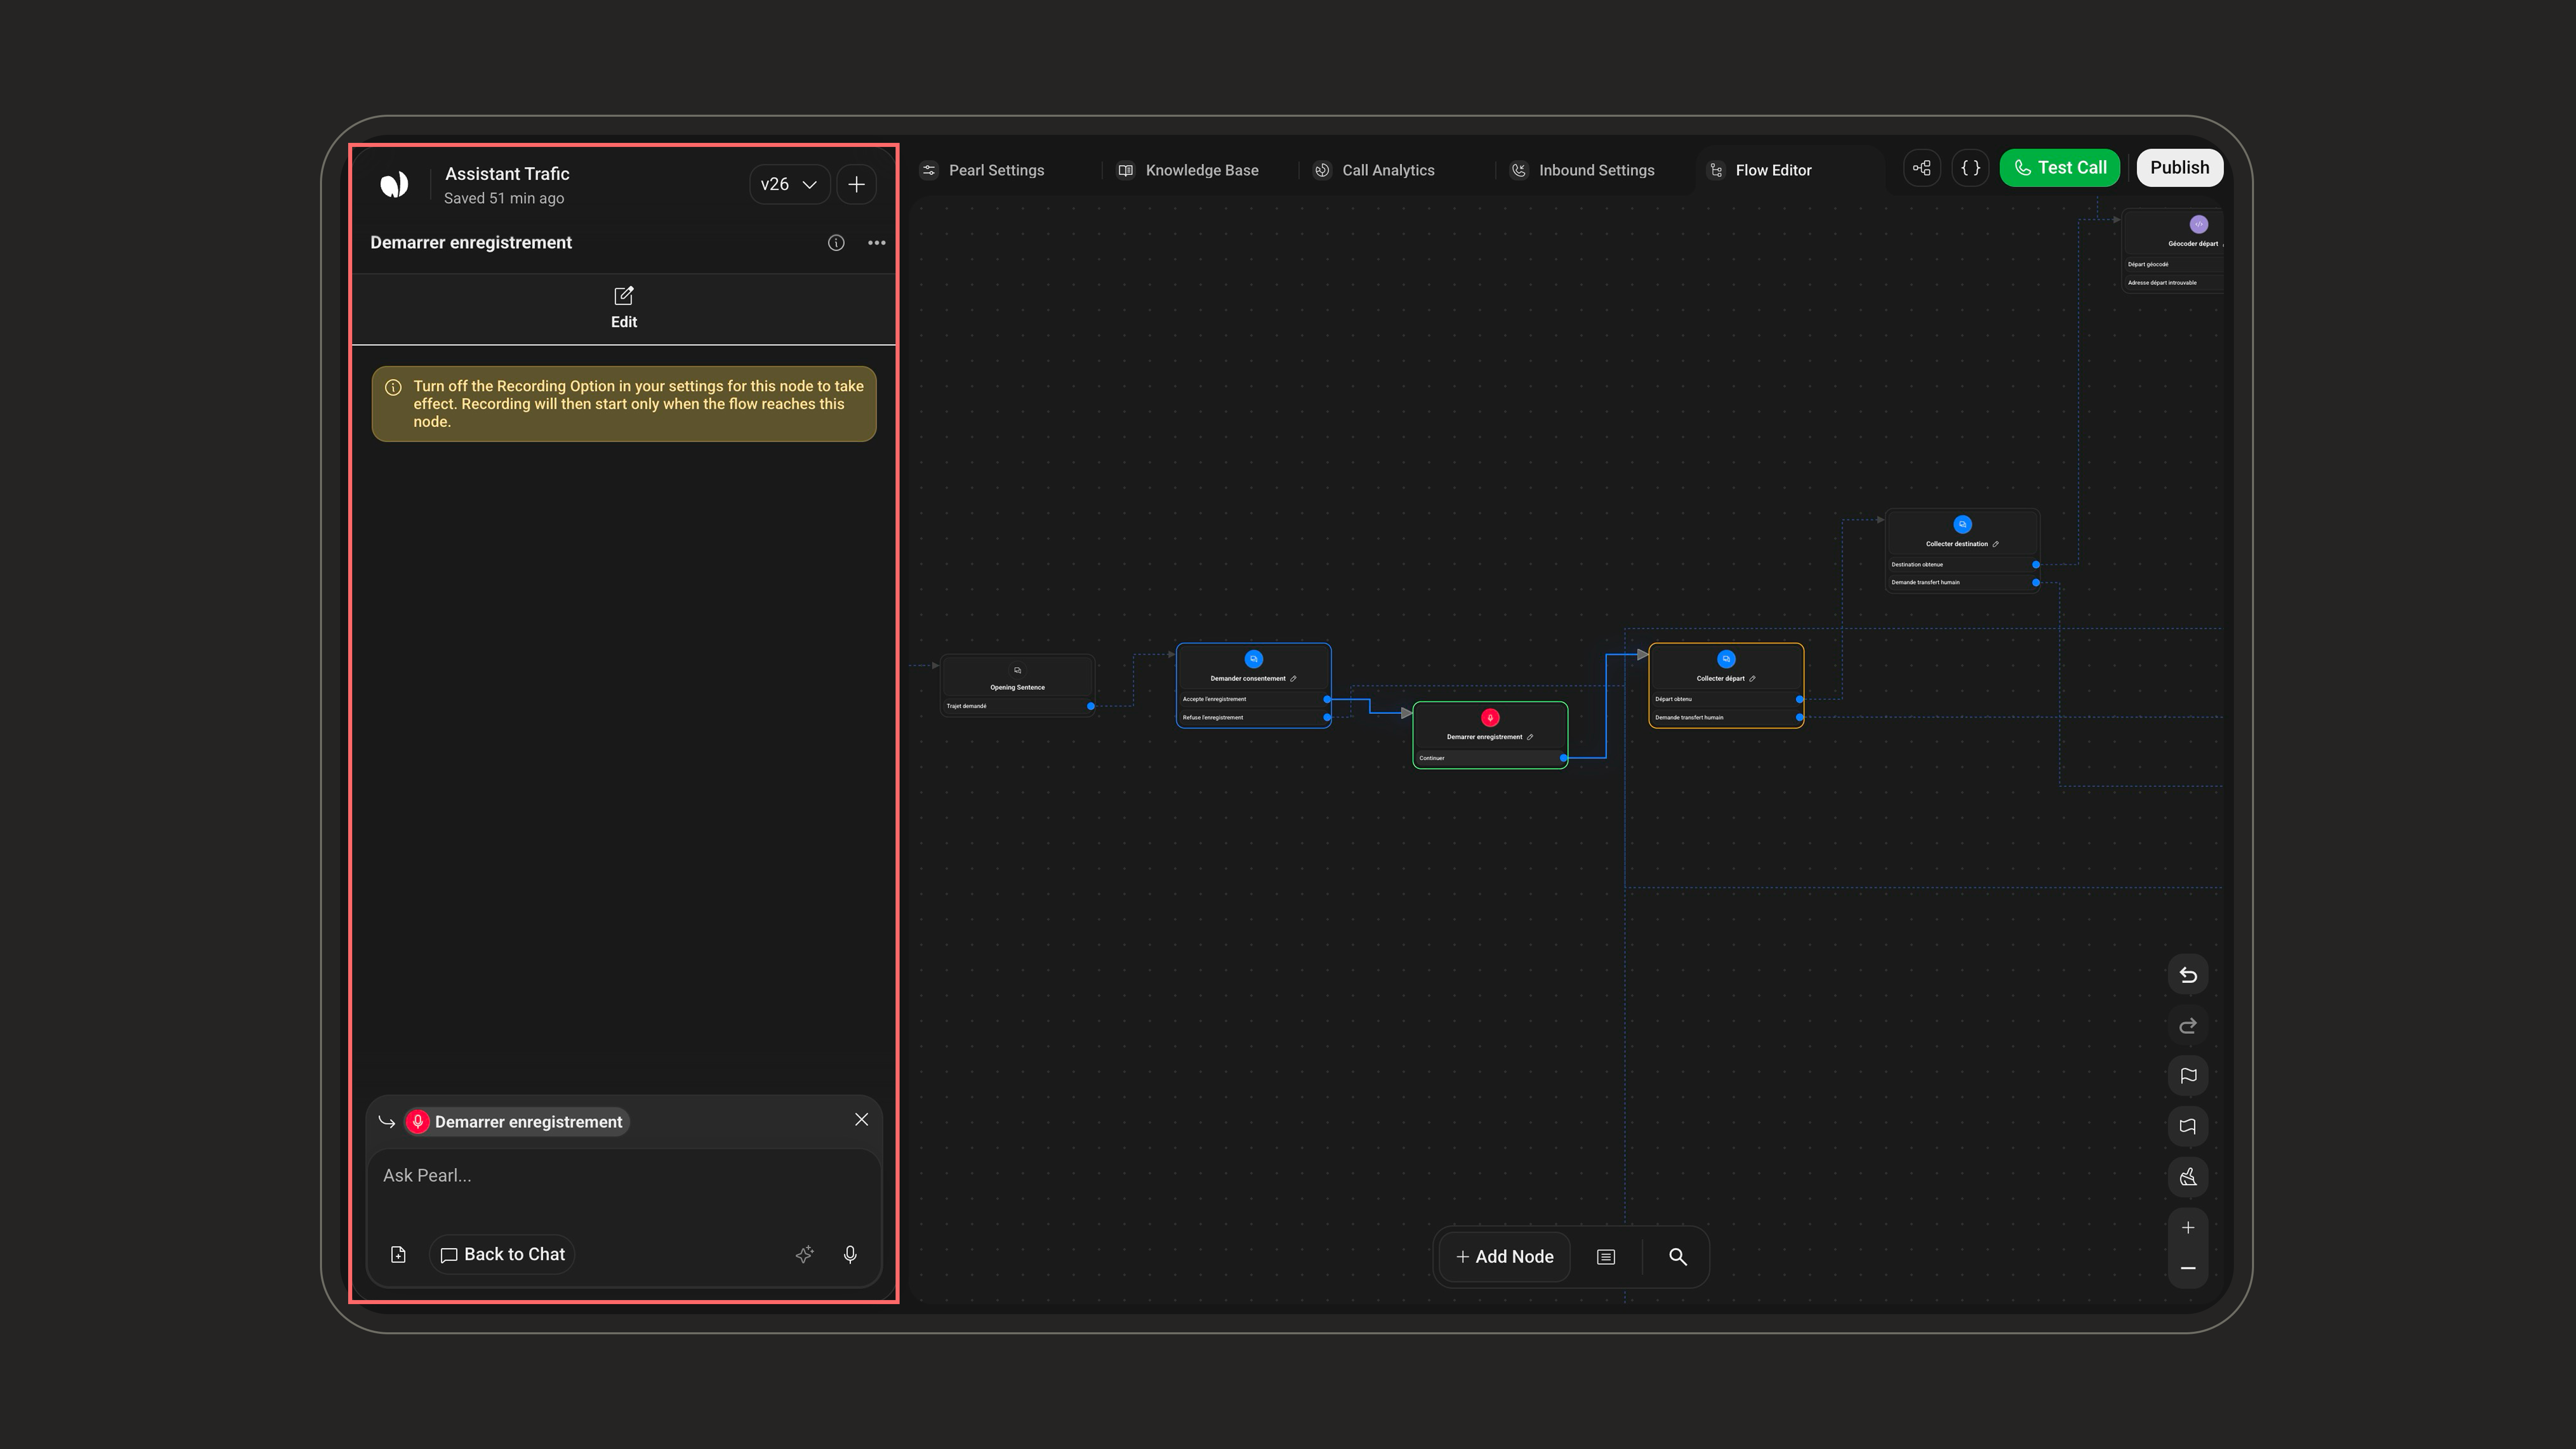Click Add Node button
Viewport: 2576px width, 1449px height.
click(1505, 1257)
